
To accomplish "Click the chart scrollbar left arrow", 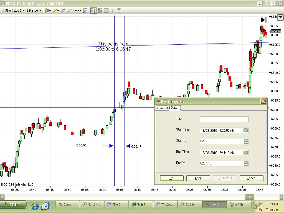I will 2,197.
